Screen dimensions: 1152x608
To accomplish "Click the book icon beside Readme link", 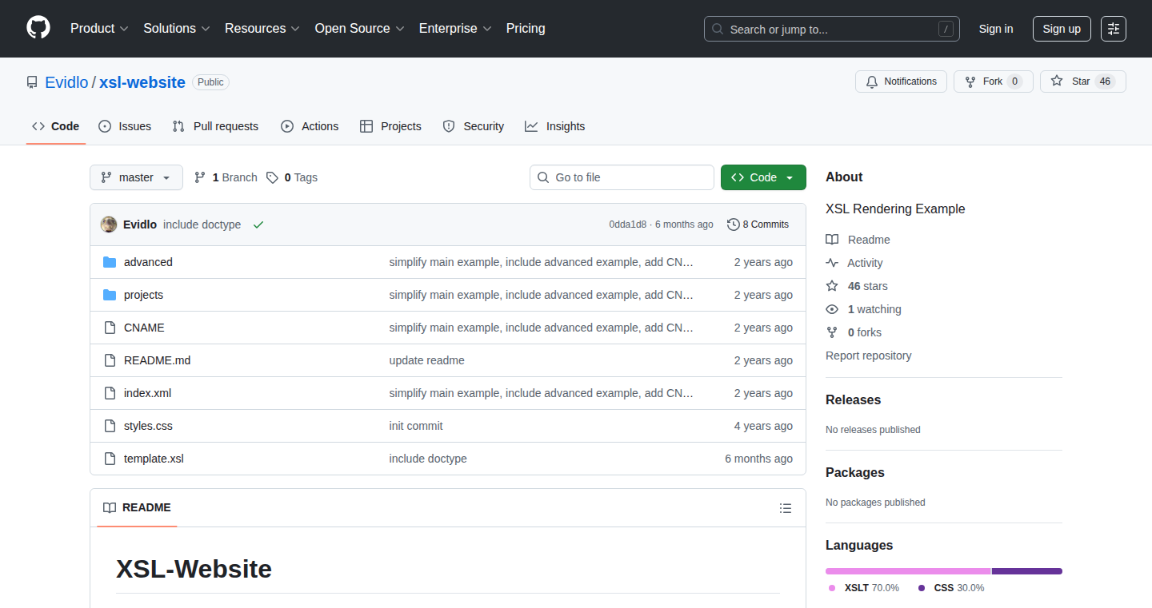I will [832, 240].
